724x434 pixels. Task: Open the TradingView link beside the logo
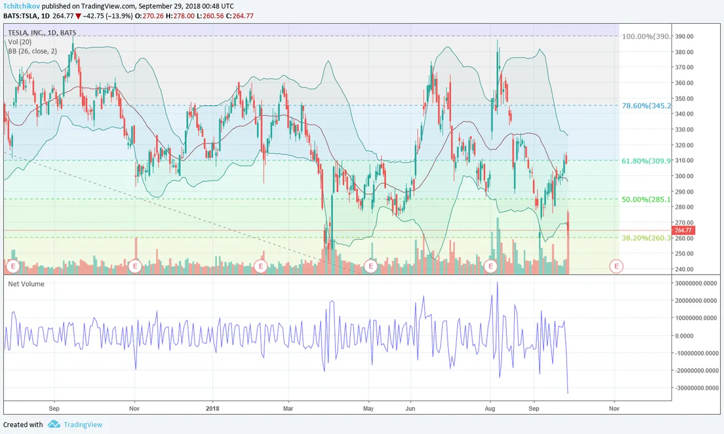(x=83, y=425)
